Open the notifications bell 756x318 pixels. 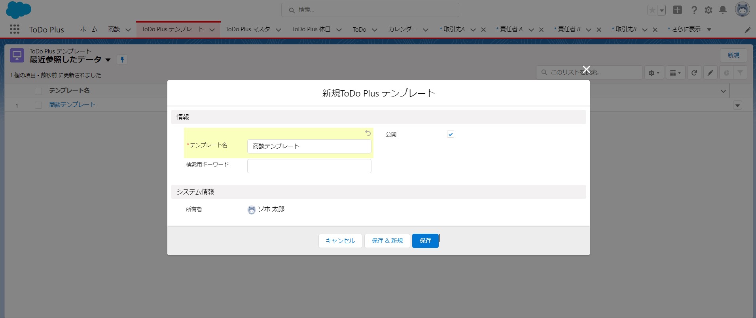(723, 10)
